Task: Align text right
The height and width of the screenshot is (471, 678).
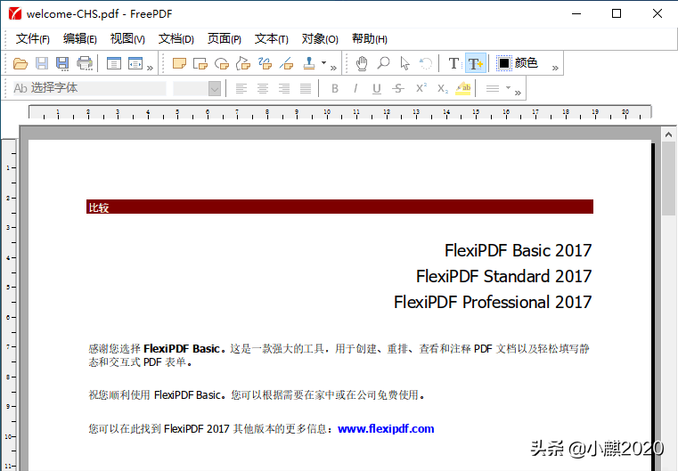Action: pyautogui.click(x=284, y=88)
